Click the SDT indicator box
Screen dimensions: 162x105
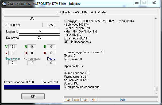click(x=76, y=100)
